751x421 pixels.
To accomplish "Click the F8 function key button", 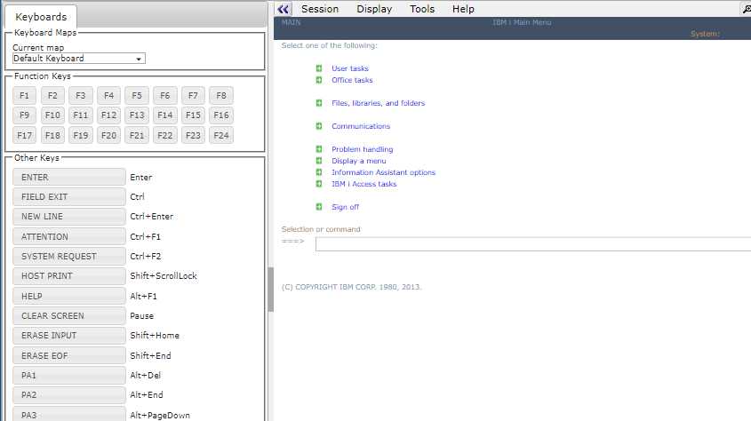I will [x=221, y=96].
